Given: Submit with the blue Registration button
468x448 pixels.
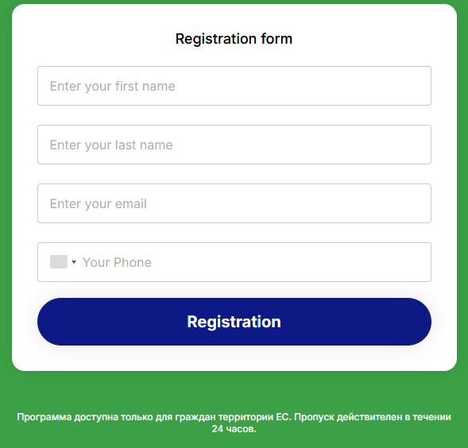Looking at the screenshot, I should pyautogui.click(x=234, y=322).
